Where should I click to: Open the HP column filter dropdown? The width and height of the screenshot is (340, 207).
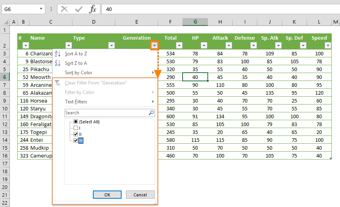pyautogui.click(x=204, y=46)
